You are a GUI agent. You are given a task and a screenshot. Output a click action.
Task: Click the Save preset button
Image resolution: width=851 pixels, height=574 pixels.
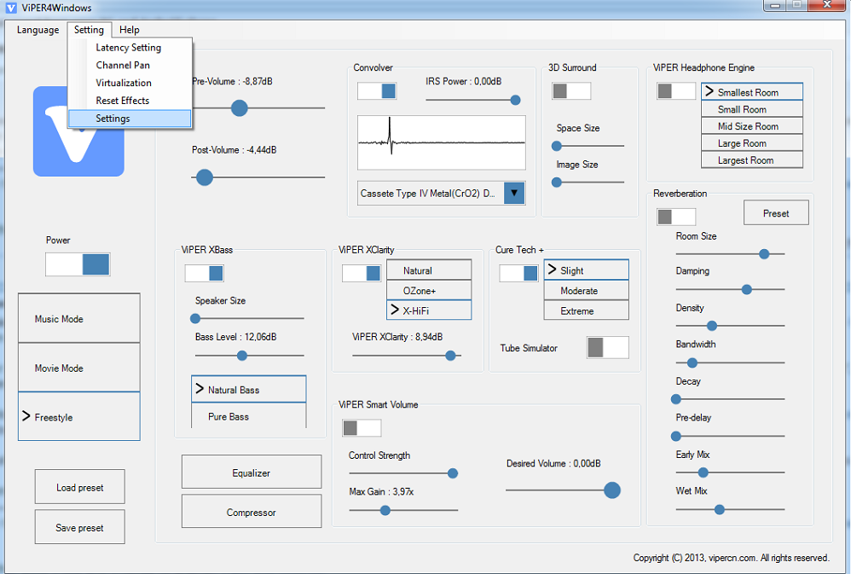coord(80,527)
